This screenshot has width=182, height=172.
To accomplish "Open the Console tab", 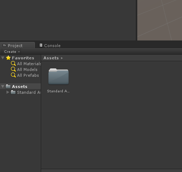I will click(50, 46).
